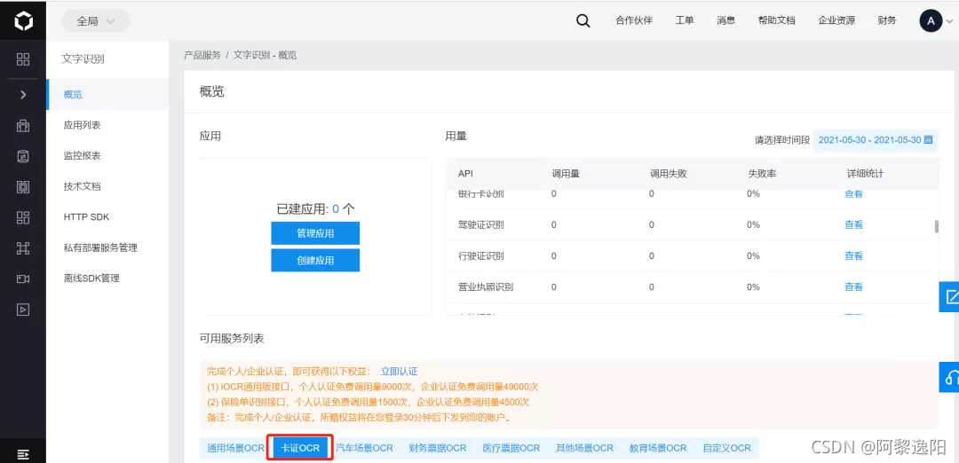Click the 行驶证识别 API name cell

480,256
